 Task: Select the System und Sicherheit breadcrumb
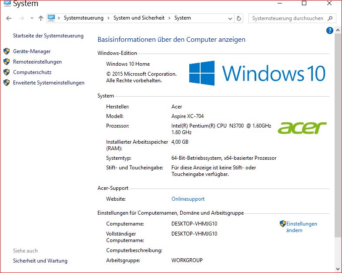tap(140, 18)
